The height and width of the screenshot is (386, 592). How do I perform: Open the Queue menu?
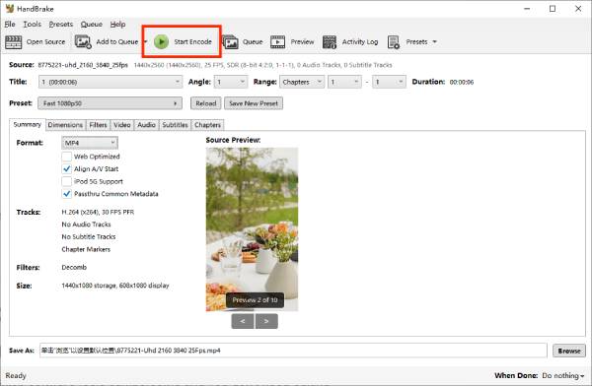92,24
